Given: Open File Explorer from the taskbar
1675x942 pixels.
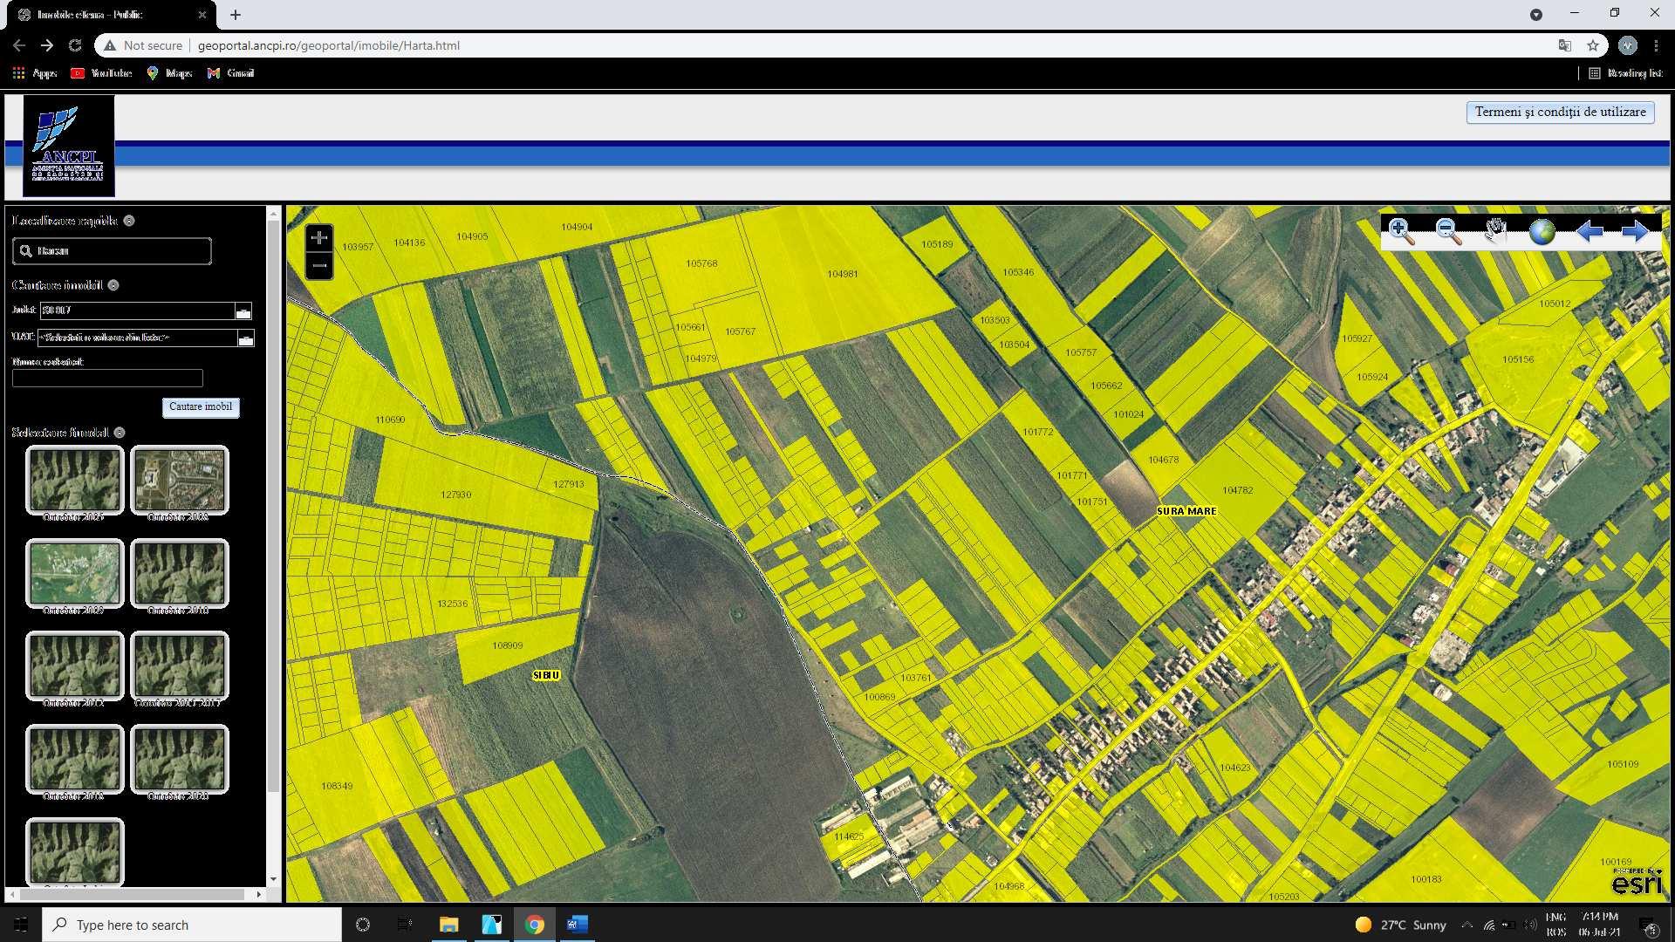Looking at the screenshot, I should (x=448, y=925).
